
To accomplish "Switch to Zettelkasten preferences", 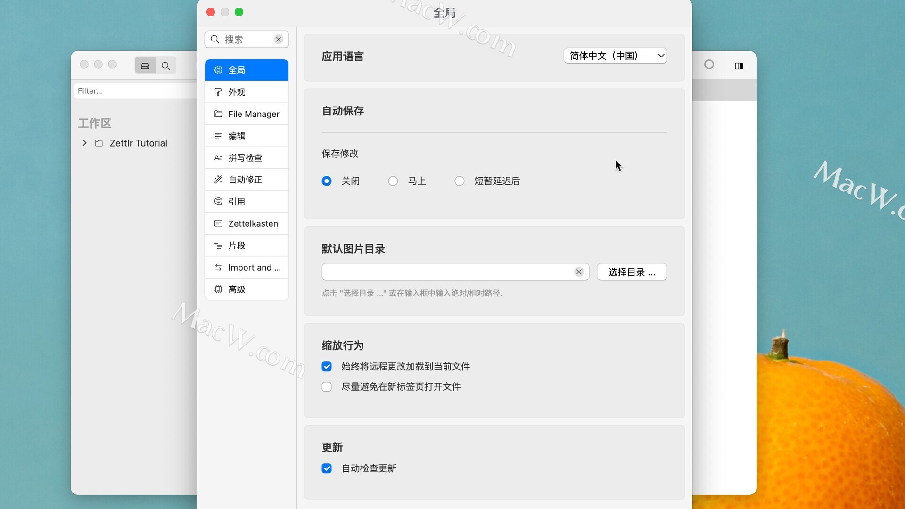I will pyautogui.click(x=247, y=223).
